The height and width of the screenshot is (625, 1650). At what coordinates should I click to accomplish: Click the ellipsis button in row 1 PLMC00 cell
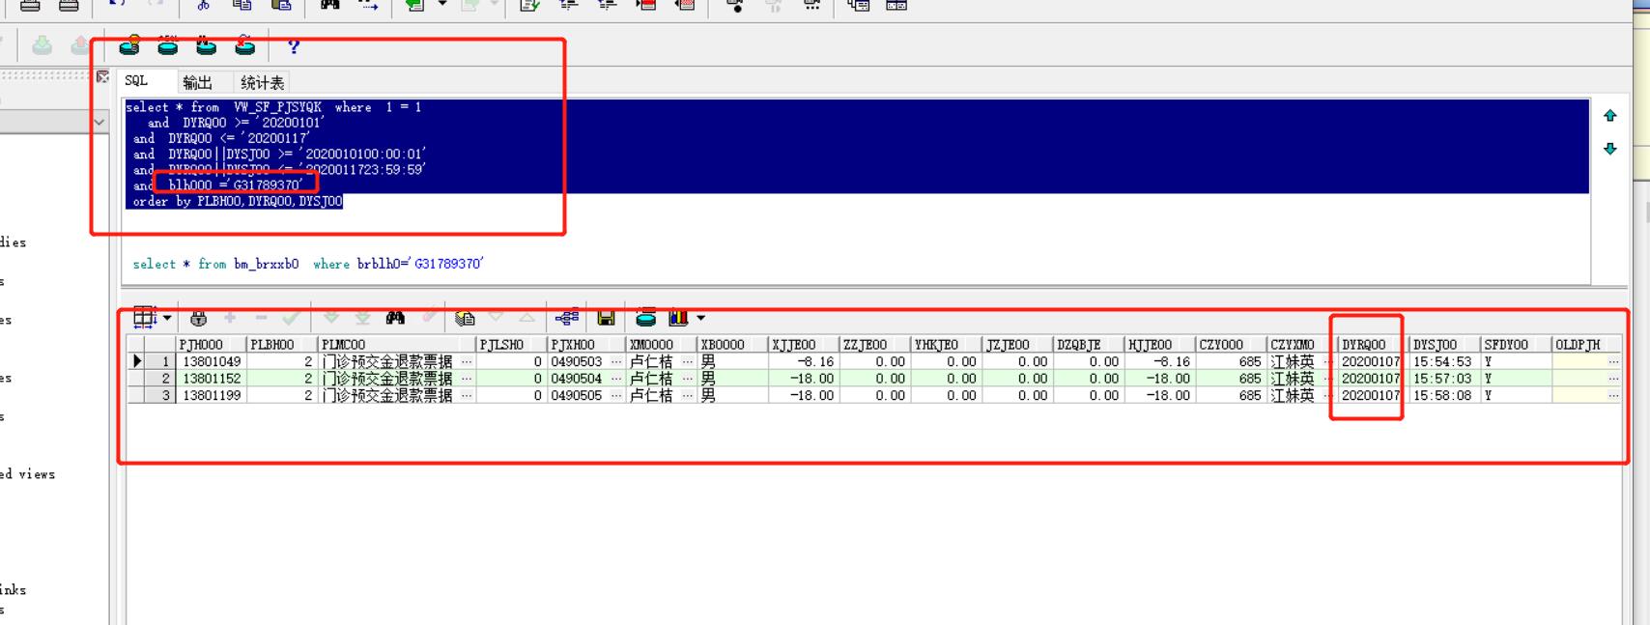click(x=468, y=361)
